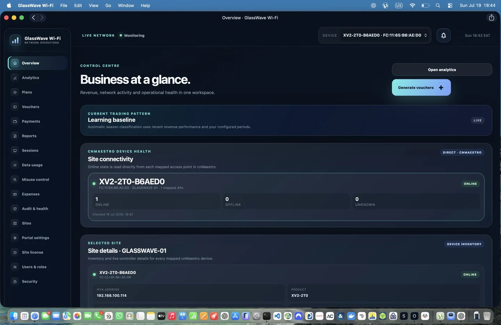This screenshot has width=501, height=325.
Task: Click the ONLINE badge in Site details
Action: pyautogui.click(x=470, y=275)
